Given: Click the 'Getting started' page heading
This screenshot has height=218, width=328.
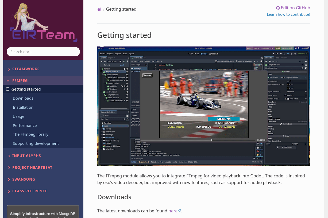Looking at the screenshot, I should pos(124,35).
